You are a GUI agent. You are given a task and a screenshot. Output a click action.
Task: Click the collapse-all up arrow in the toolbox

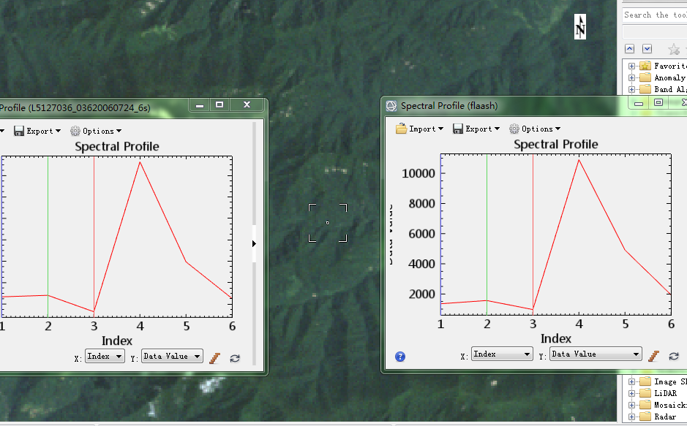(630, 48)
